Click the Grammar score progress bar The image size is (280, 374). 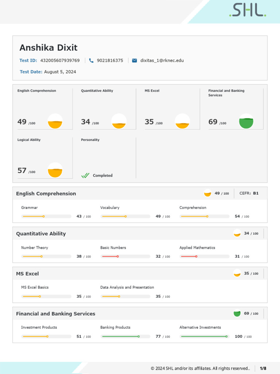(x=46, y=217)
